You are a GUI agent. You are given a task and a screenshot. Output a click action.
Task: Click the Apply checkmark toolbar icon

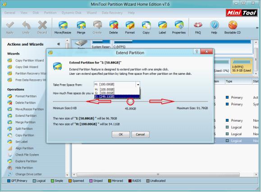[9, 28]
